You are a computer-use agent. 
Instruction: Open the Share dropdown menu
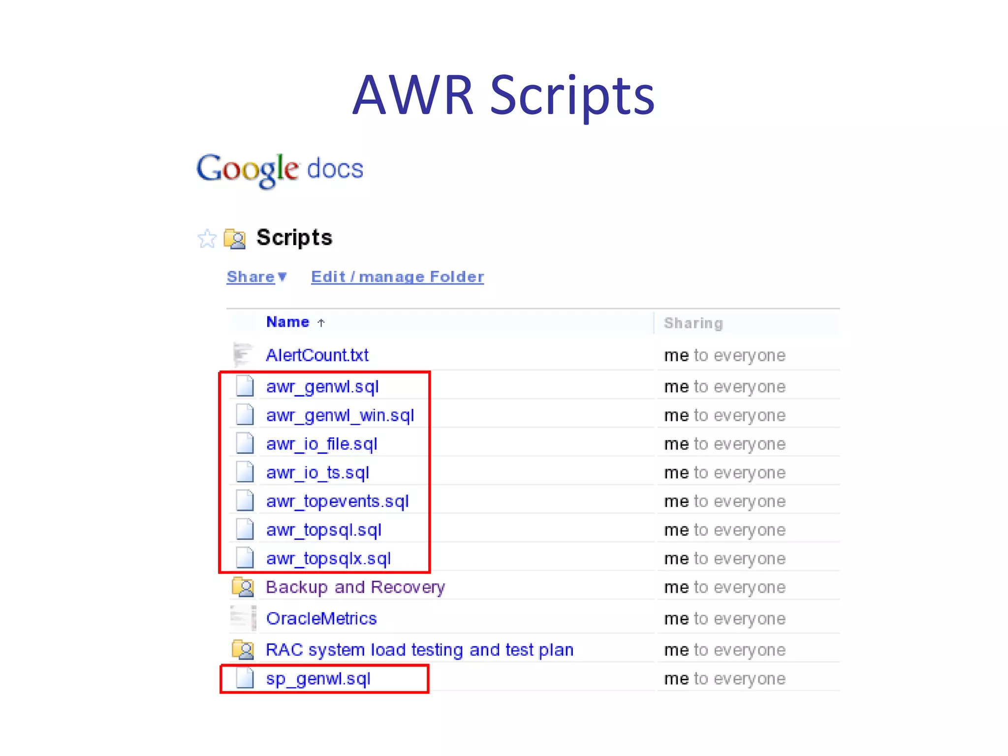pos(256,277)
